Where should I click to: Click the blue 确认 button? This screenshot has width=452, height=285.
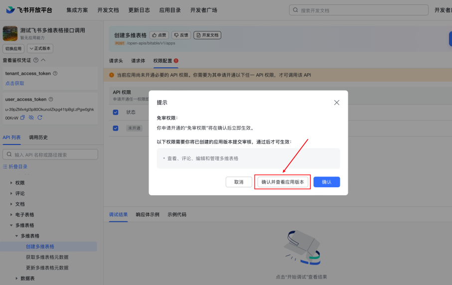[x=326, y=182]
